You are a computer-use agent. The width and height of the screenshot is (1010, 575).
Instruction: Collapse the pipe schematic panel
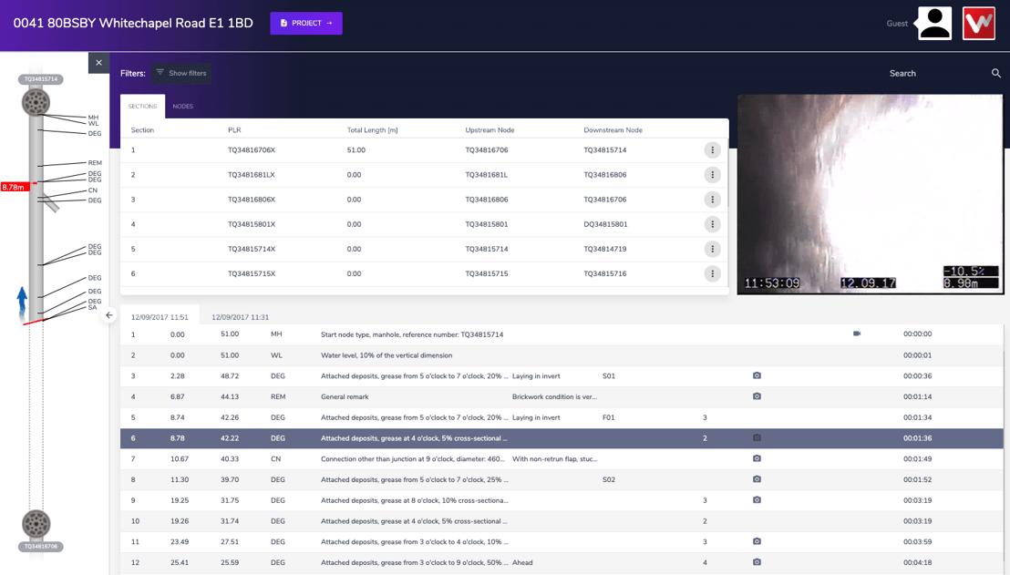click(108, 314)
